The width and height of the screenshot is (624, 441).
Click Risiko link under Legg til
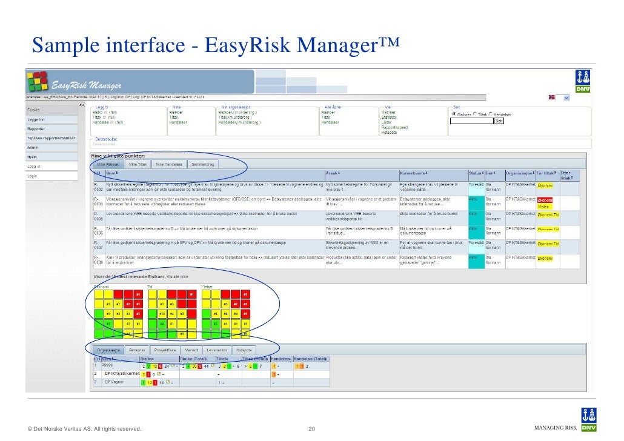[x=97, y=112]
